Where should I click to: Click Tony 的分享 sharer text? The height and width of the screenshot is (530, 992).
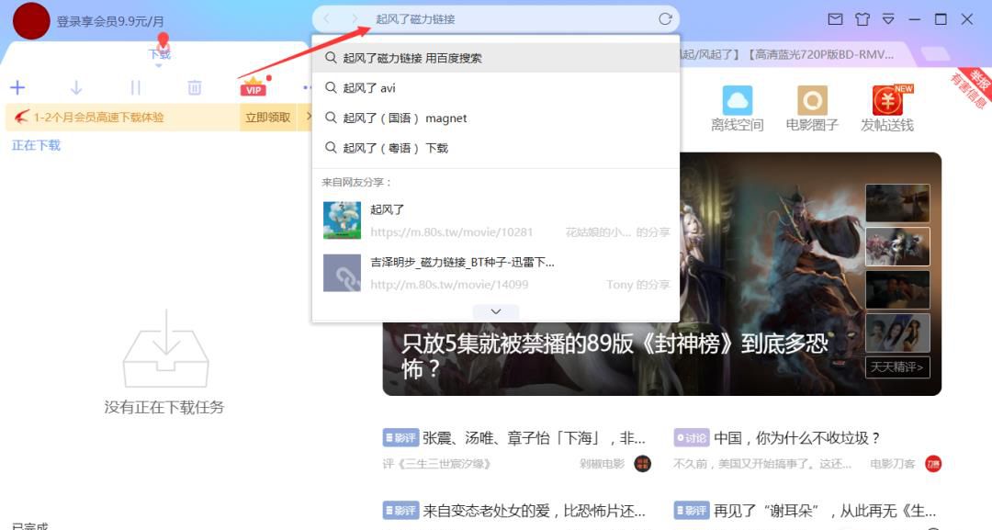637,285
